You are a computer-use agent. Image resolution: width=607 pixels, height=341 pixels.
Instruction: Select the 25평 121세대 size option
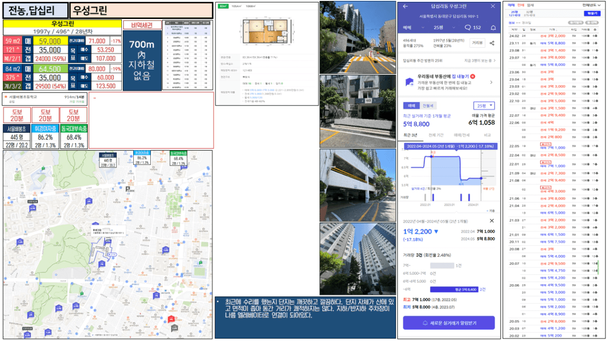515,13
